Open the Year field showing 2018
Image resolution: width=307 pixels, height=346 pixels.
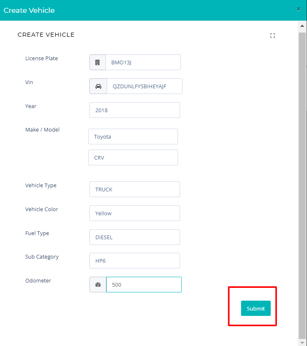[134, 110]
